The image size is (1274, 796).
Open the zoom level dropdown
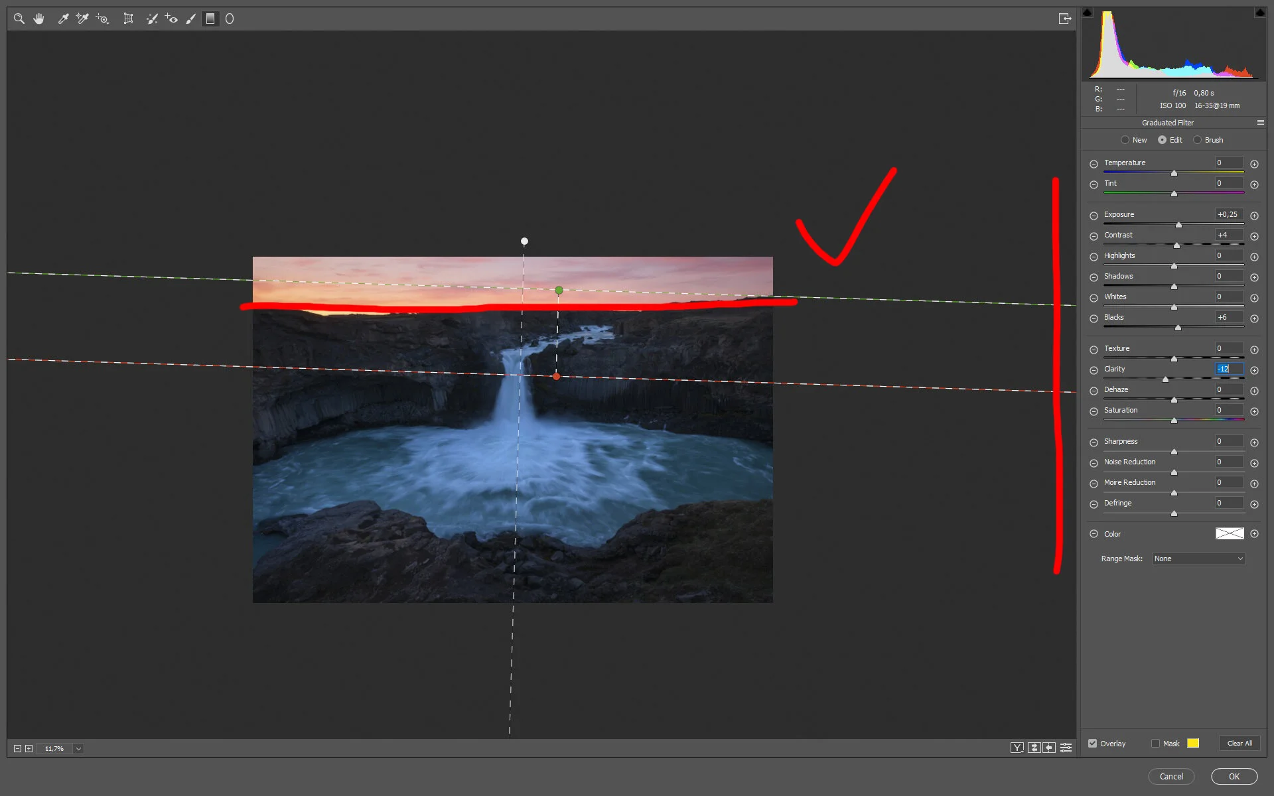pos(78,748)
